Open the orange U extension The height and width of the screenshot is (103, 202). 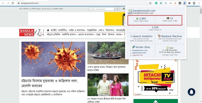(175, 3)
